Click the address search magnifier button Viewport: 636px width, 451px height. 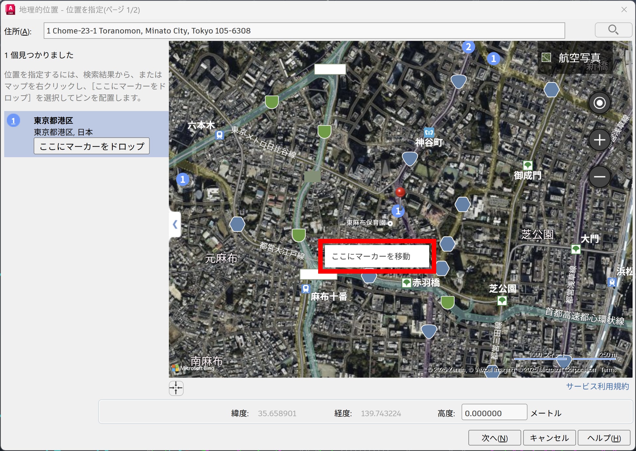pyautogui.click(x=613, y=30)
